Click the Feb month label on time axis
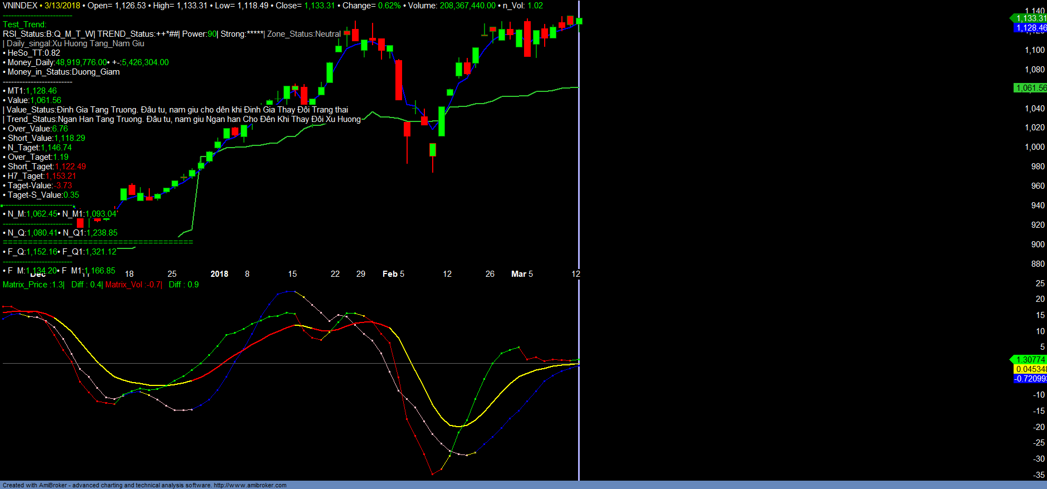The height and width of the screenshot is (489, 1047). point(390,274)
